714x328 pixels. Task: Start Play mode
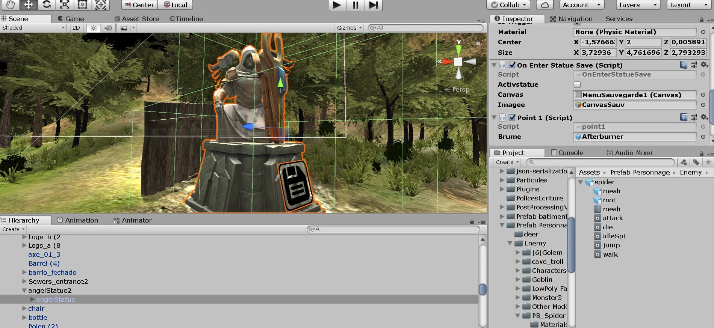tap(337, 5)
